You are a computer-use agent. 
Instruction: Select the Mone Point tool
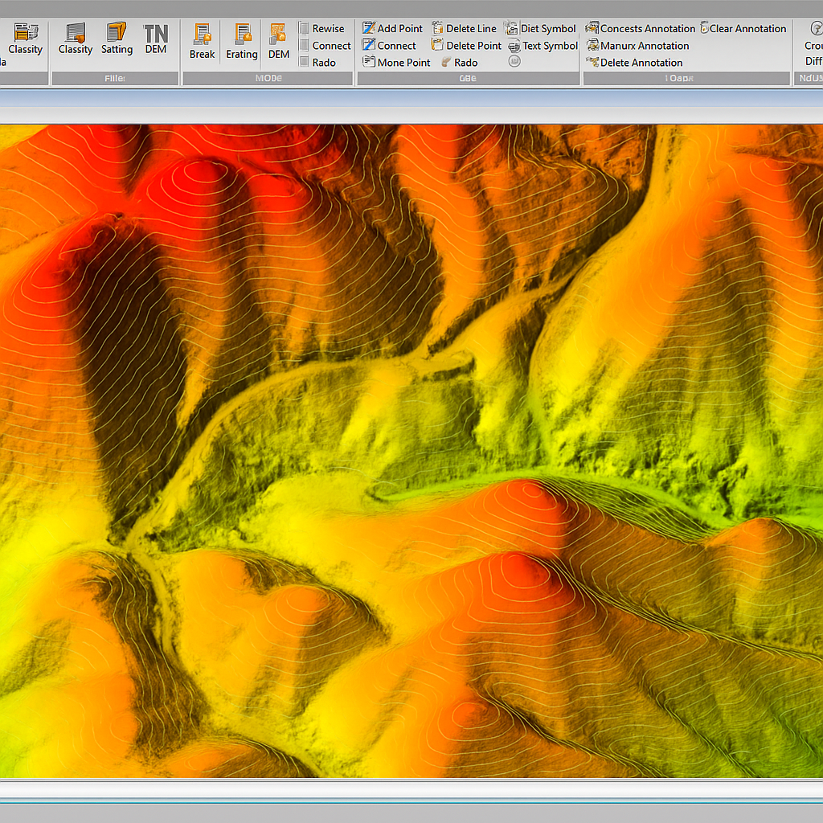(396, 62)
